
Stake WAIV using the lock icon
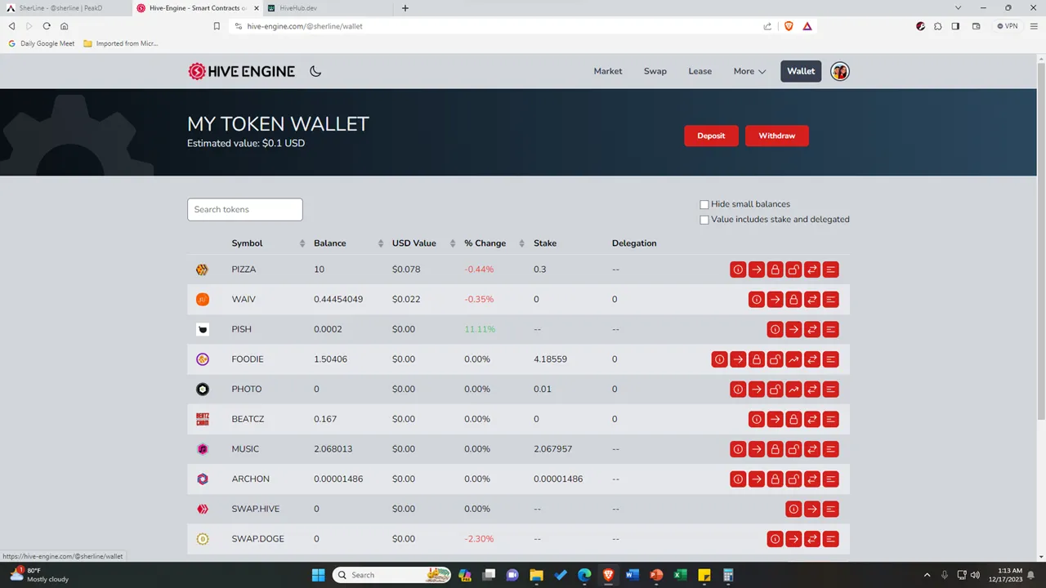(793, 300)
